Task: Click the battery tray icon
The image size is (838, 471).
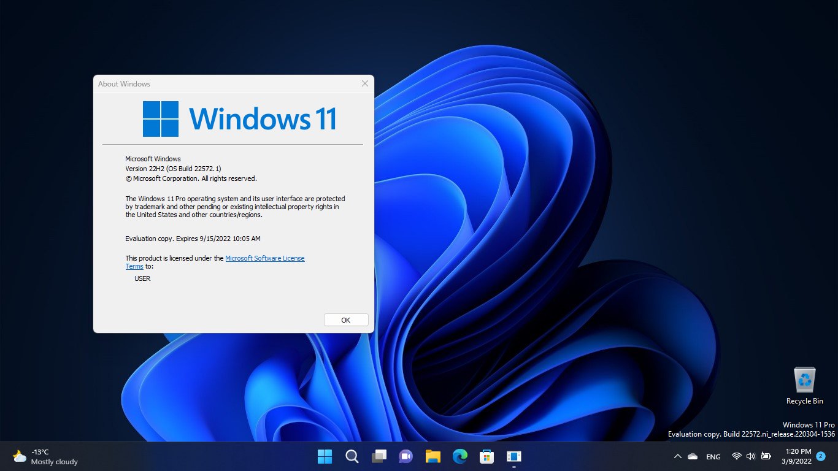Action: point(766,456)
